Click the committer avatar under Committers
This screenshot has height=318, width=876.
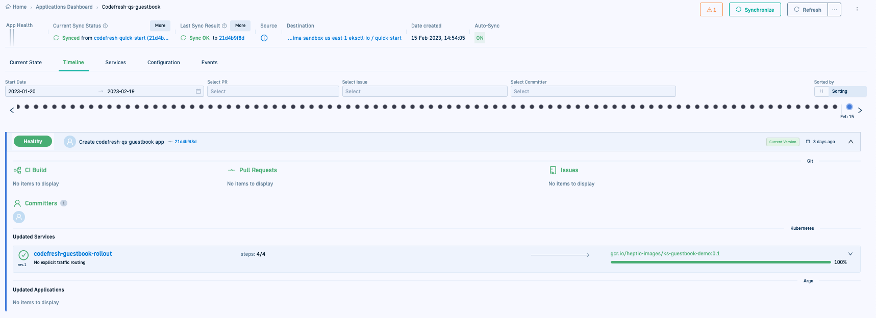19,217
